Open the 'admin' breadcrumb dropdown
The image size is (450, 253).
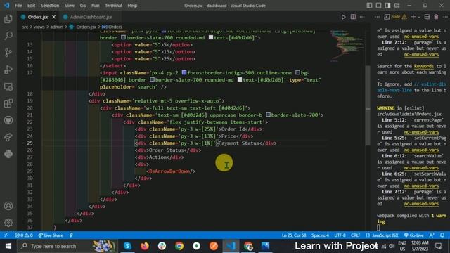56,27
